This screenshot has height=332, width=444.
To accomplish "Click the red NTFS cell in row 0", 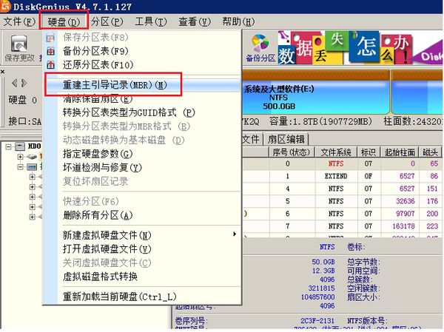I will click(336, 164).
